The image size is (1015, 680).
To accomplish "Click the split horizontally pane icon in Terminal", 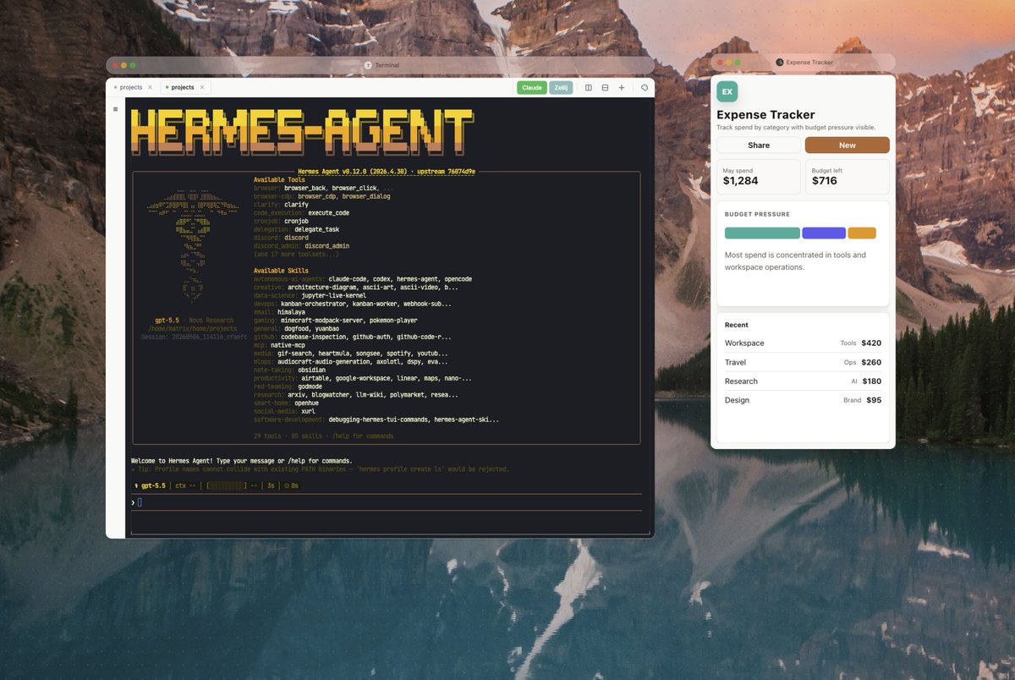I will tap(605, 87).
